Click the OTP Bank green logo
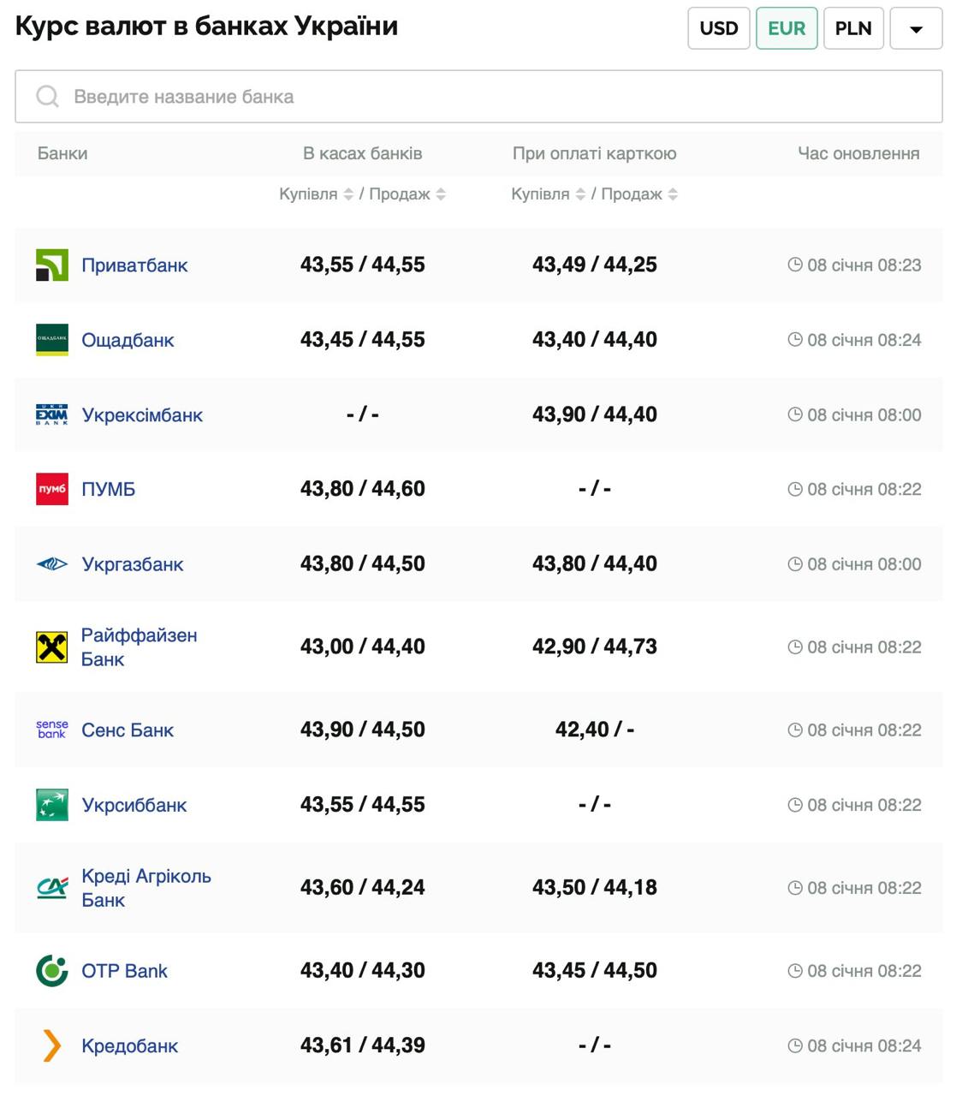Viewport: 974px width, 1096px height. (51, 971)
